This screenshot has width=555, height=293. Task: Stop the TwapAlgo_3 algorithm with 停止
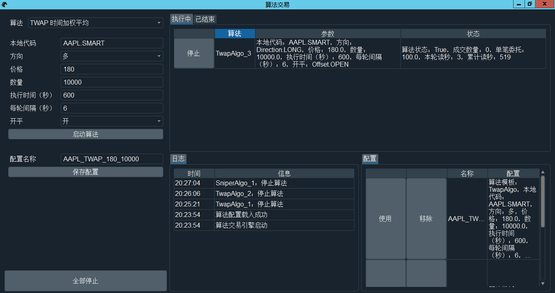[194, 53]
